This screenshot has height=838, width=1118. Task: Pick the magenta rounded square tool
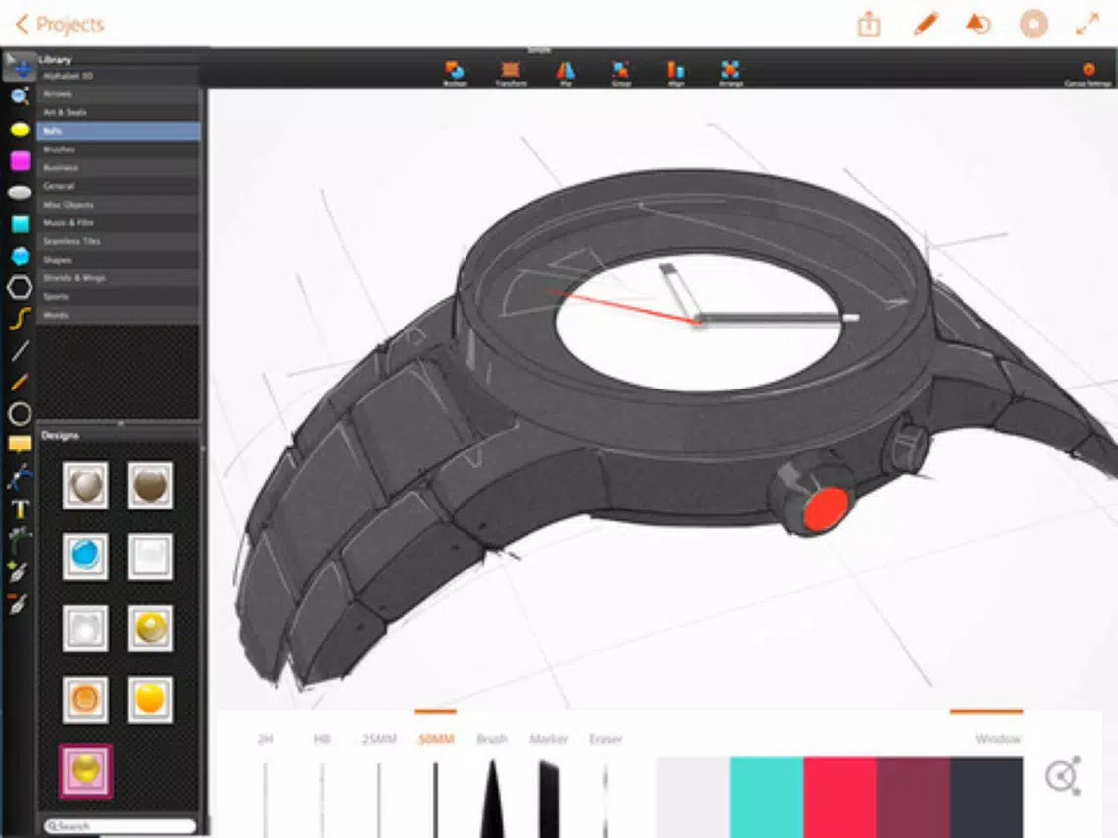click(20, 161)
